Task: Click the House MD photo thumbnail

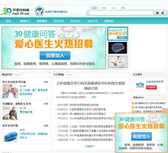Action: 11,113
